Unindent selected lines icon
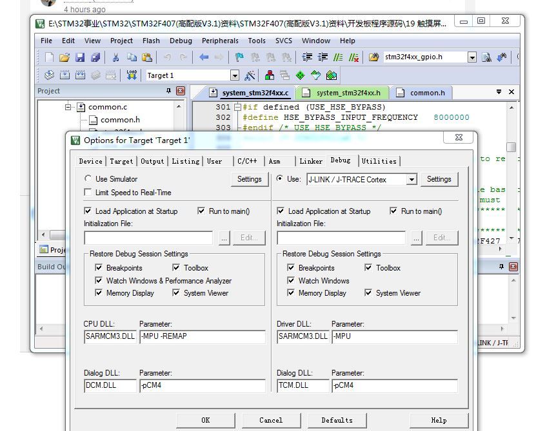 click(x=323, y=57)
